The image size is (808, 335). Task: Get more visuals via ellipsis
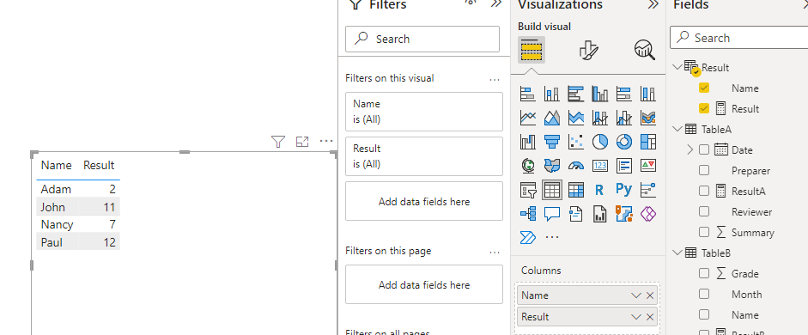coord(552,238)
